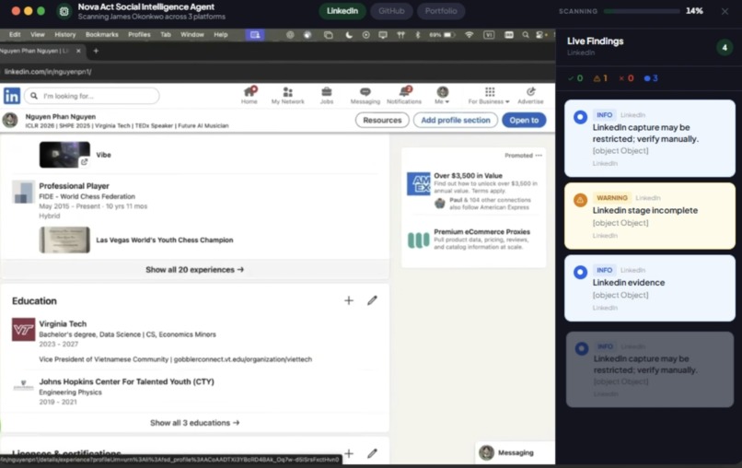The width and height of the screenshot is (742, 468).
Task: Open the Messaging overlay at the bottom
Action: (515, 453)
